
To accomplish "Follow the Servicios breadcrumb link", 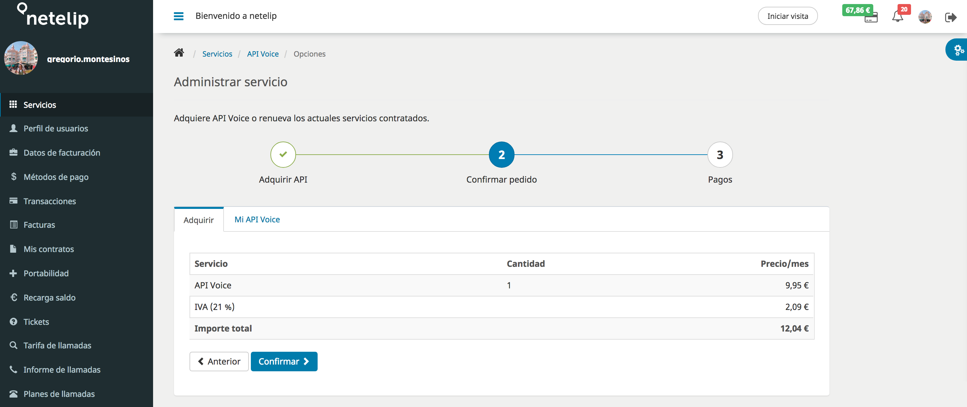I will [x=217, y=54].
